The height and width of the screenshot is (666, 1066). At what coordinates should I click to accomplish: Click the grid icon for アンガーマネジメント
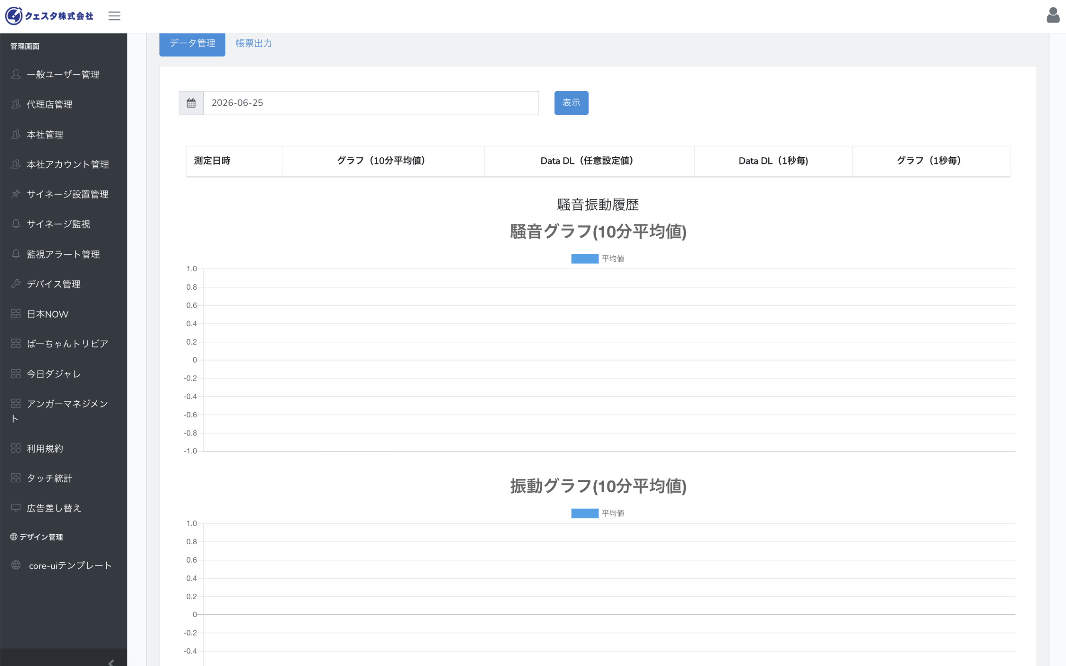click(16, 403)
